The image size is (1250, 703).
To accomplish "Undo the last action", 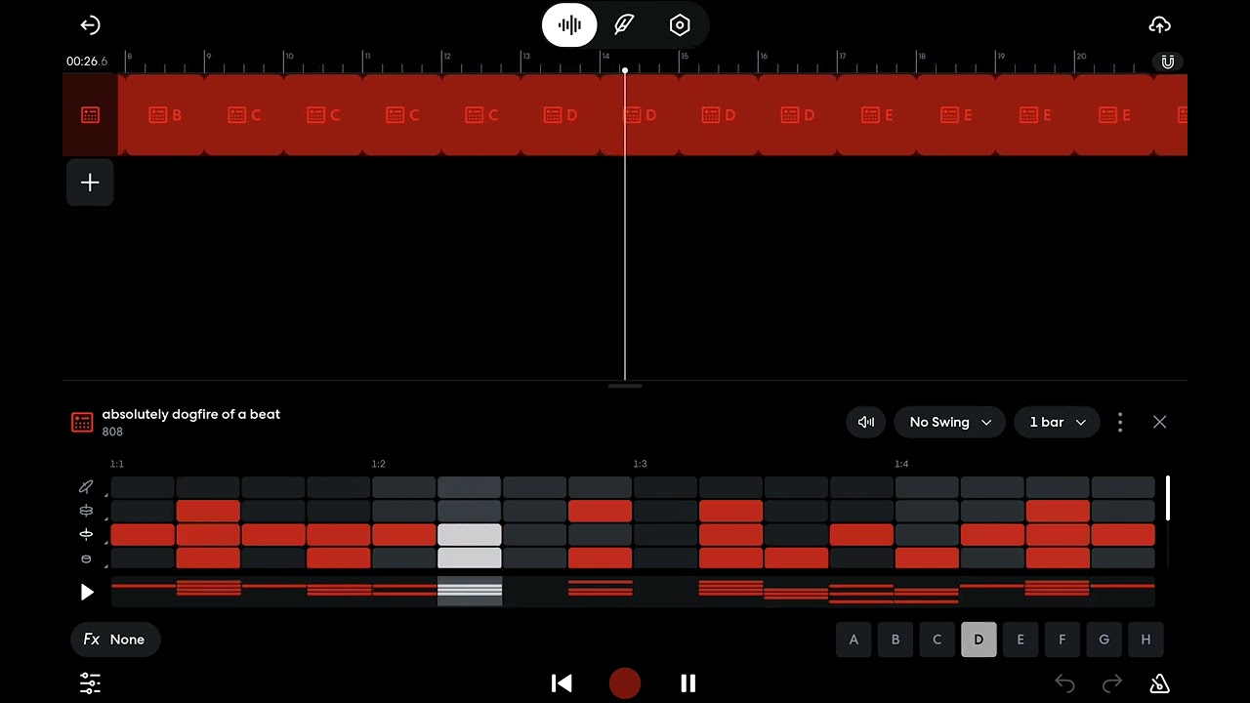I will coord(1064,683).
